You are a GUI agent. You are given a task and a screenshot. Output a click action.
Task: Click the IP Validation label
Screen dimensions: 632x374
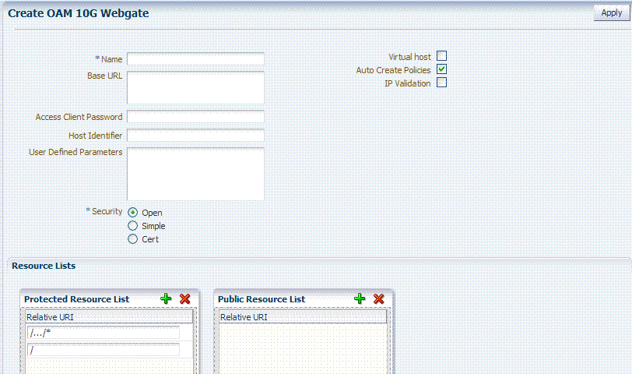pyautogui.click(x=408, y=83)
